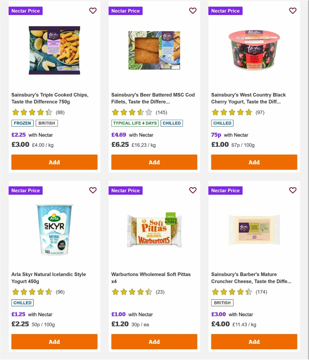
Task: Click the Nectar Price badge on Arla Skyr
Action: pyautogui.click(x=25, y=190)
